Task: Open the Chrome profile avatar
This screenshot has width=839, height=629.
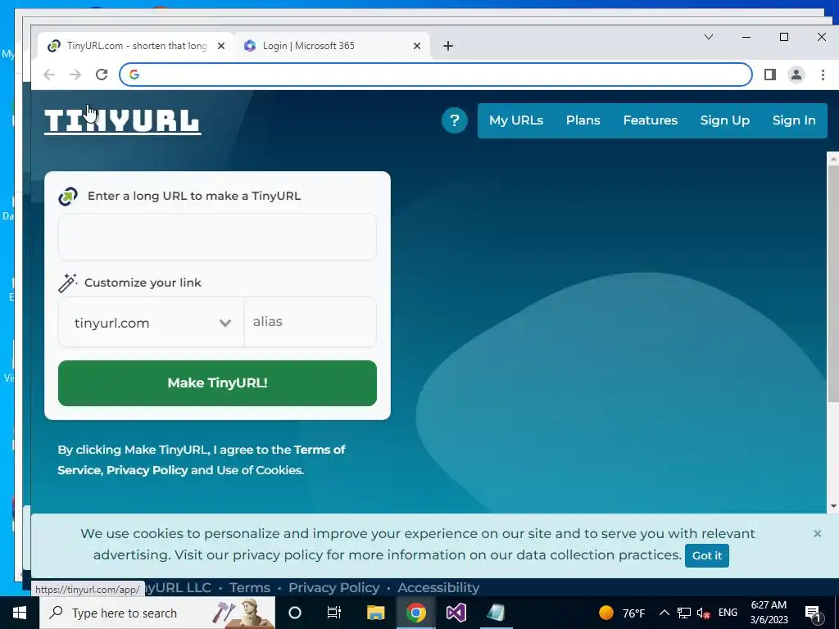Action: coord(796,75)
